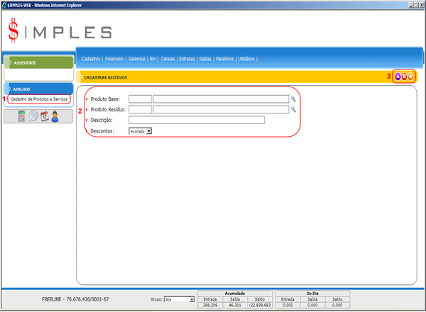426x312 pixels.
Task: Click the Assistente panel header
Action: pos(38,62)
